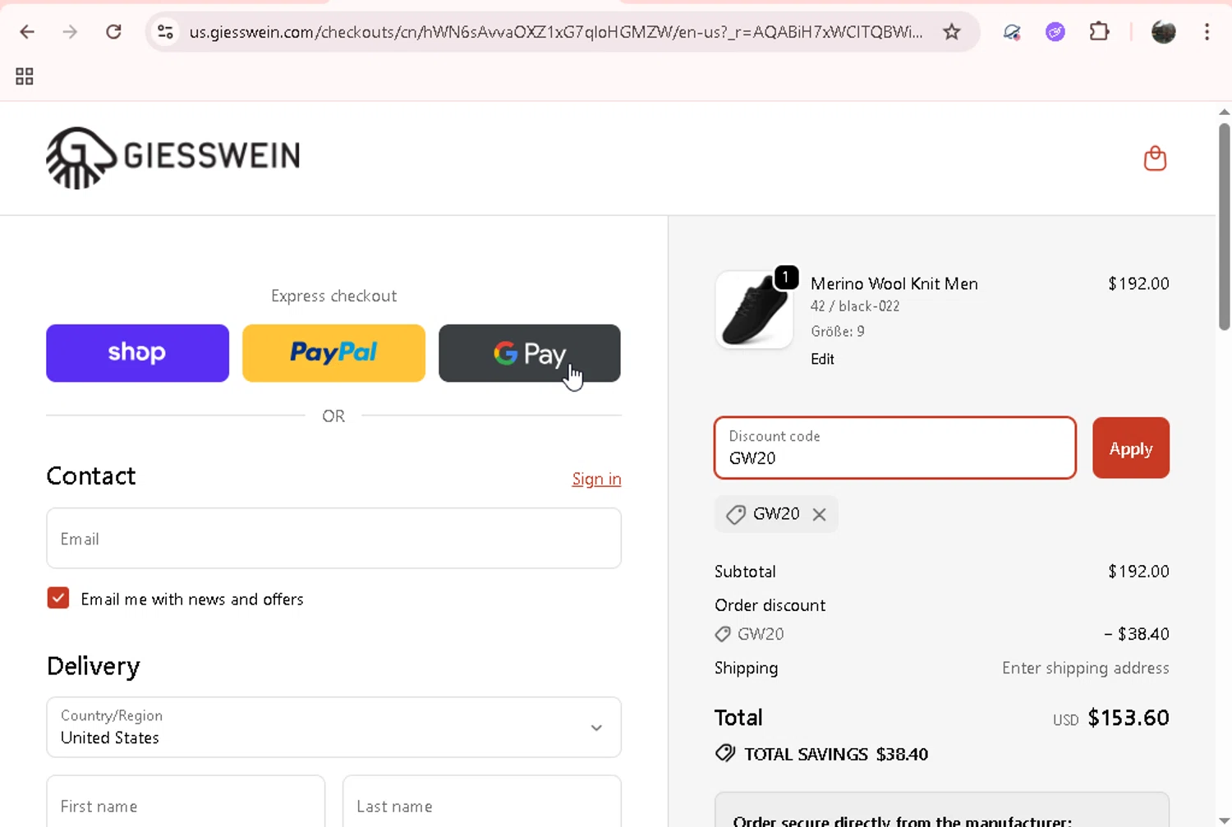Click the Merino Wool Knit Men title
This screenshot has width=1232, height=827.
[x=894, y=283]
